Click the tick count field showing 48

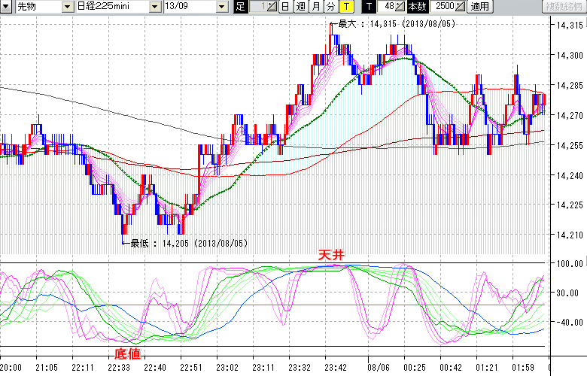tap(387, 7)
